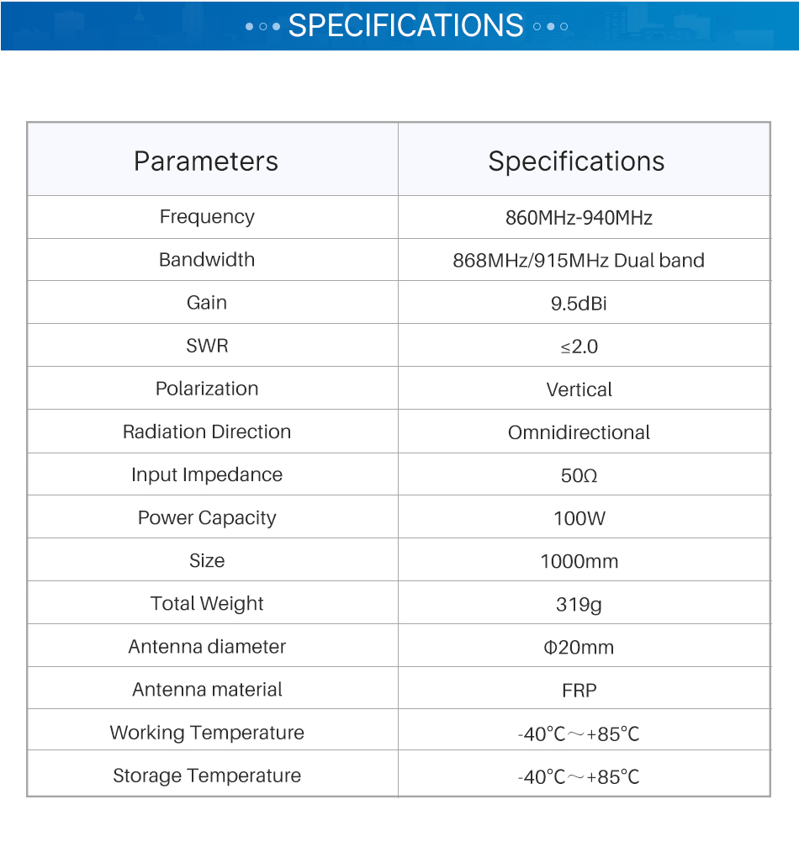Click the Working Temperature label
The image size is (799, 858).
pyautogui.click(x=207, y=733)
